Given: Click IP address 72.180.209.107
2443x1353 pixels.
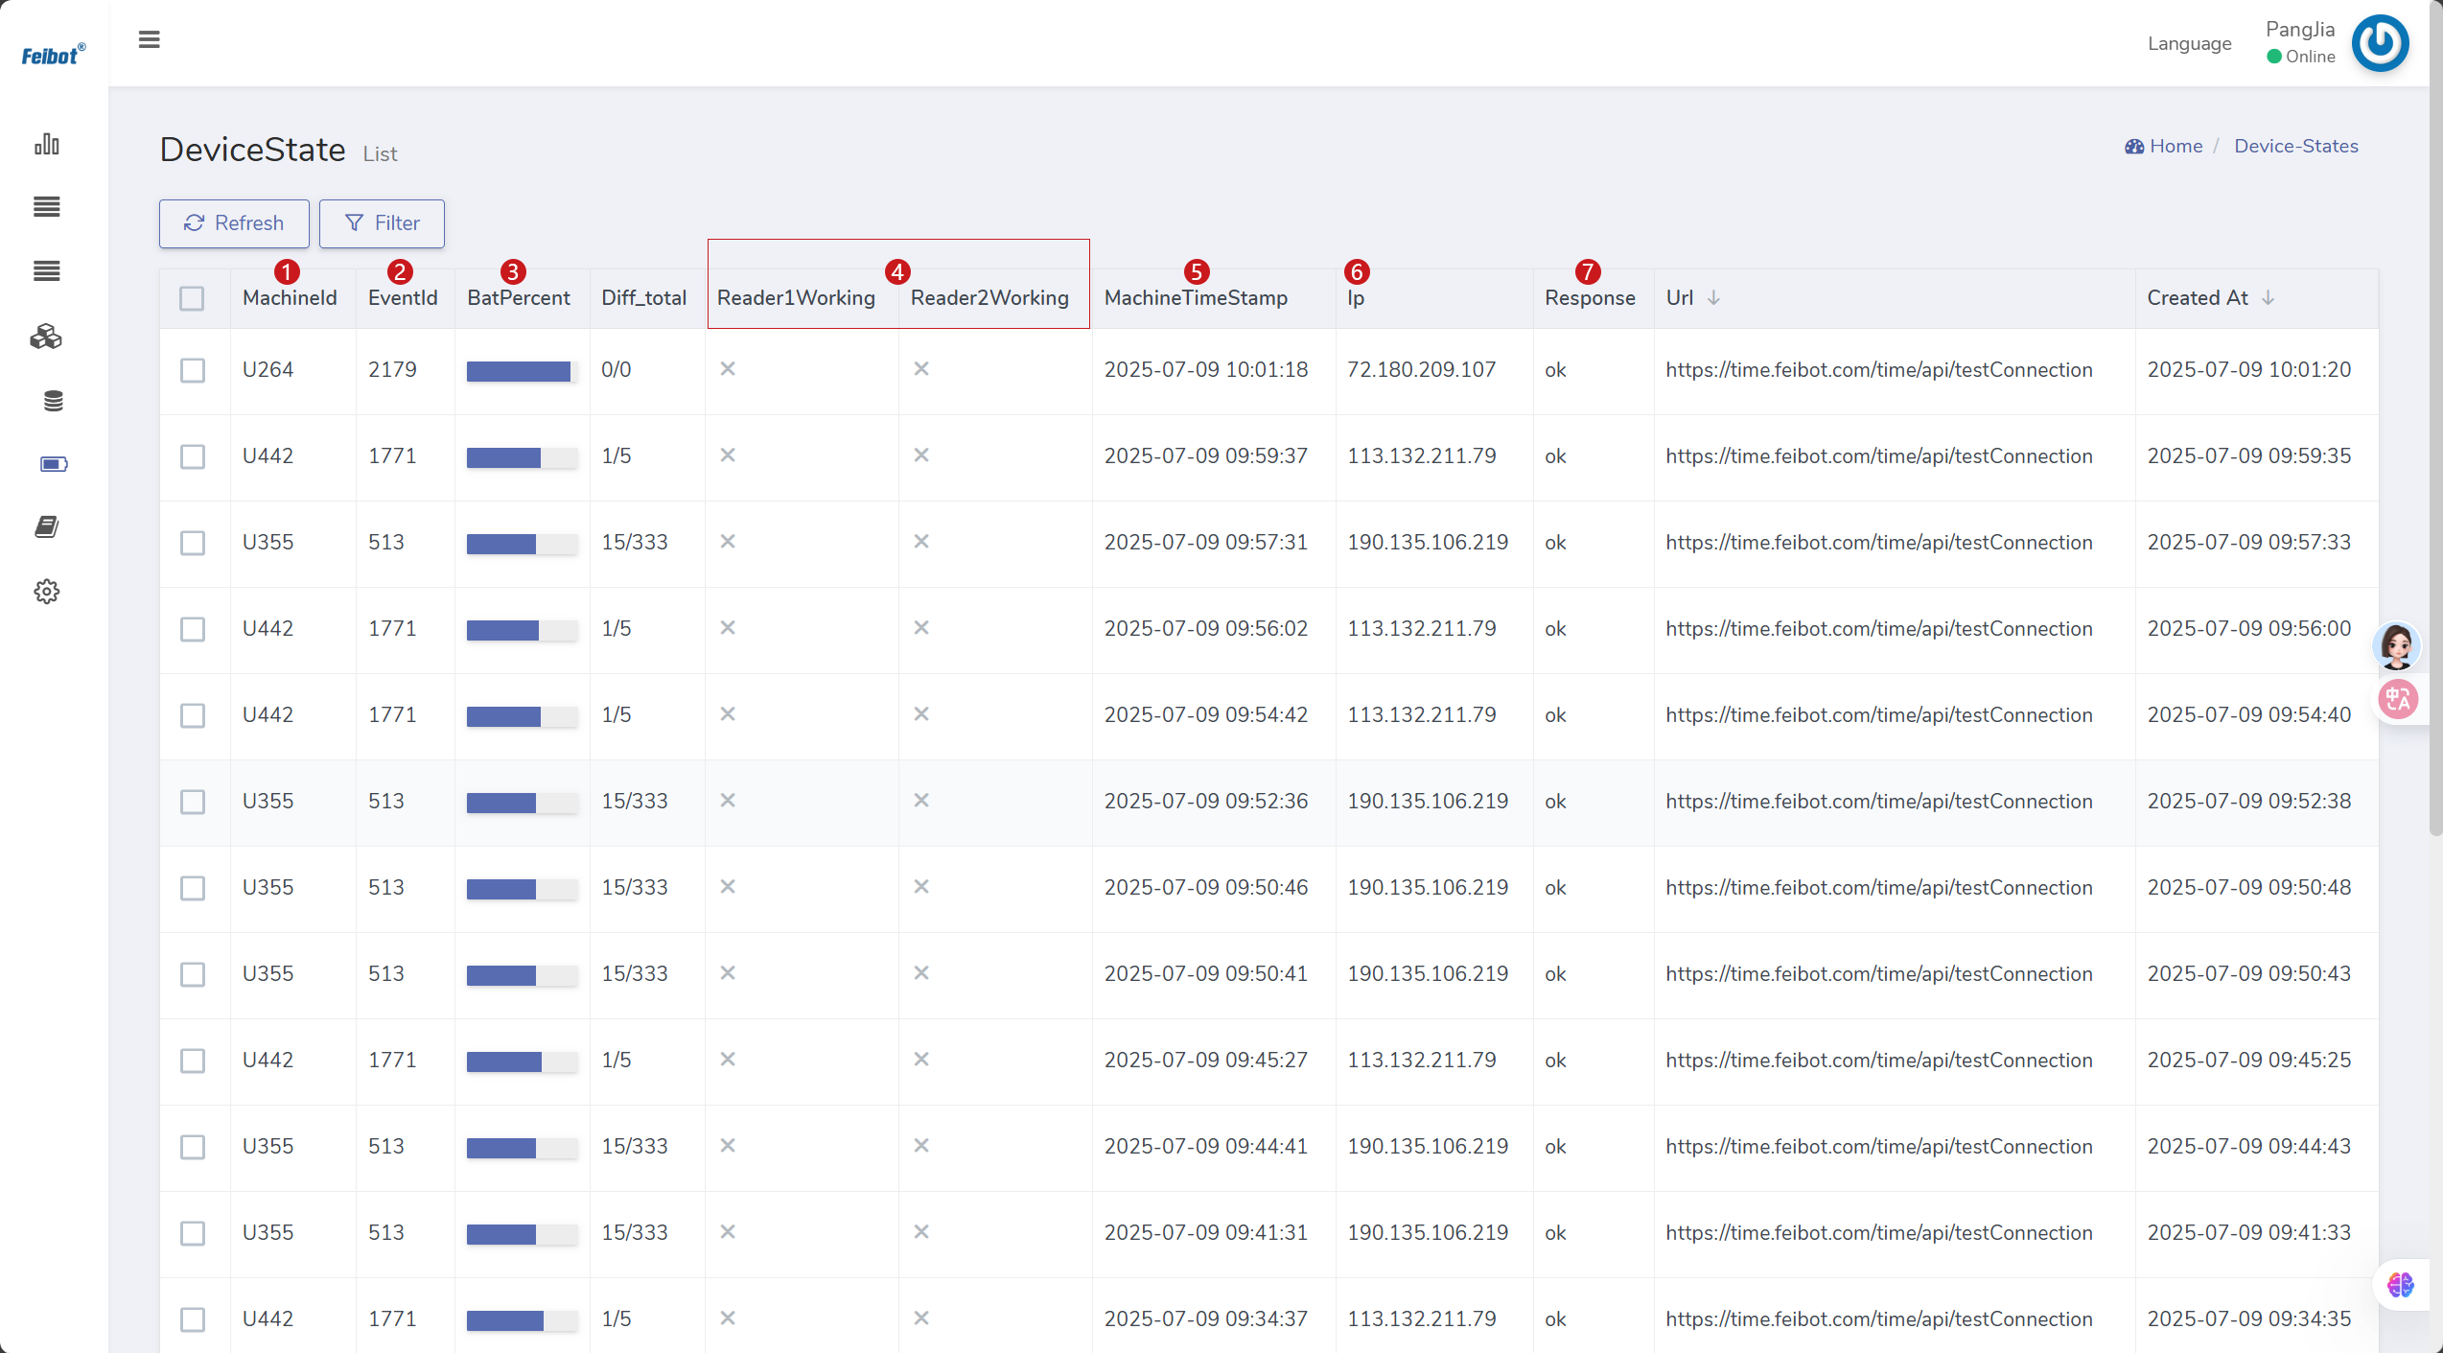Looking at the screenshot, I should pyautogui.click(x=1421, y=369).
